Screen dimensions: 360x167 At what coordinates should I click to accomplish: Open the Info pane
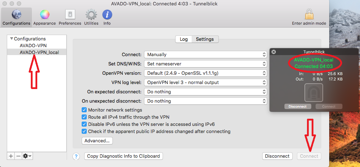(107, 18)
